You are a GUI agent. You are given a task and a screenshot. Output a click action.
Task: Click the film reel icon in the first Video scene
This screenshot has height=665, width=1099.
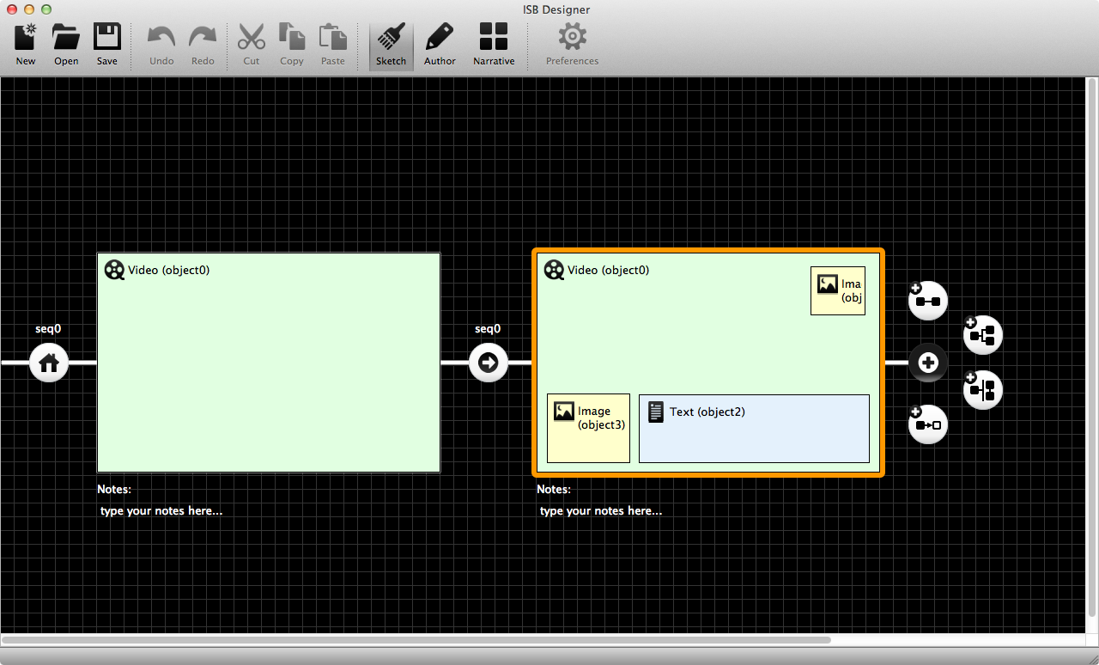tap(114, 270)
